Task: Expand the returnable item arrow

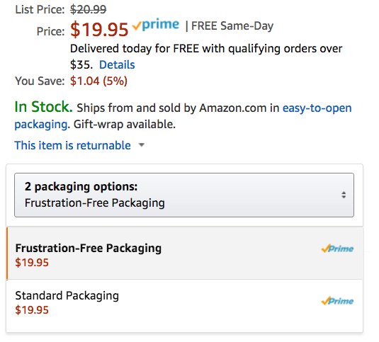Action: coord(142,145)
